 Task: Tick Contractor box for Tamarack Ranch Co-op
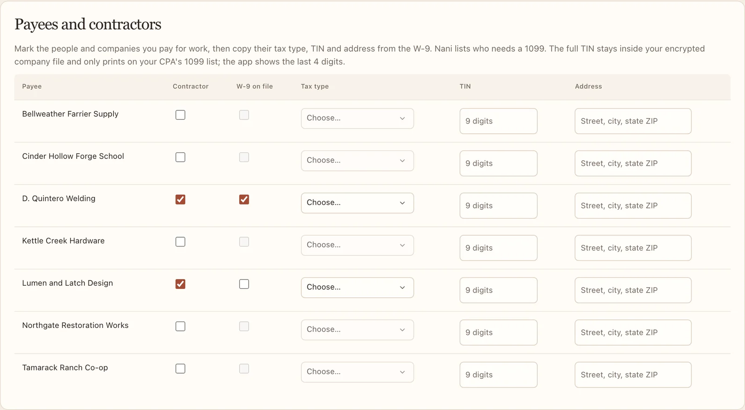pos(180,369)
